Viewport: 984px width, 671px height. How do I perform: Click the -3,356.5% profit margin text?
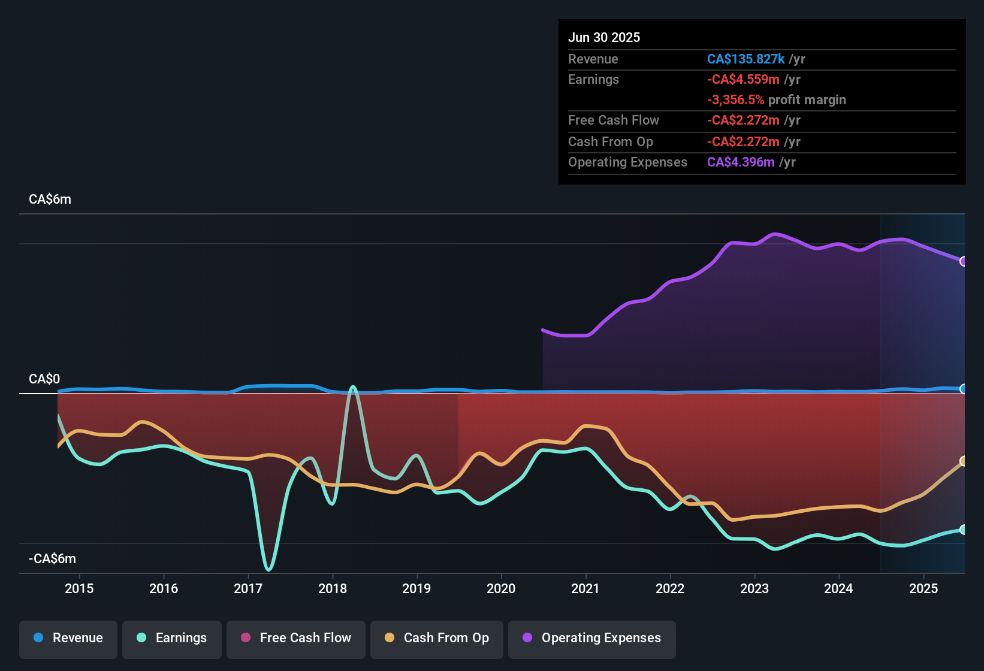(x=777, y=99)
